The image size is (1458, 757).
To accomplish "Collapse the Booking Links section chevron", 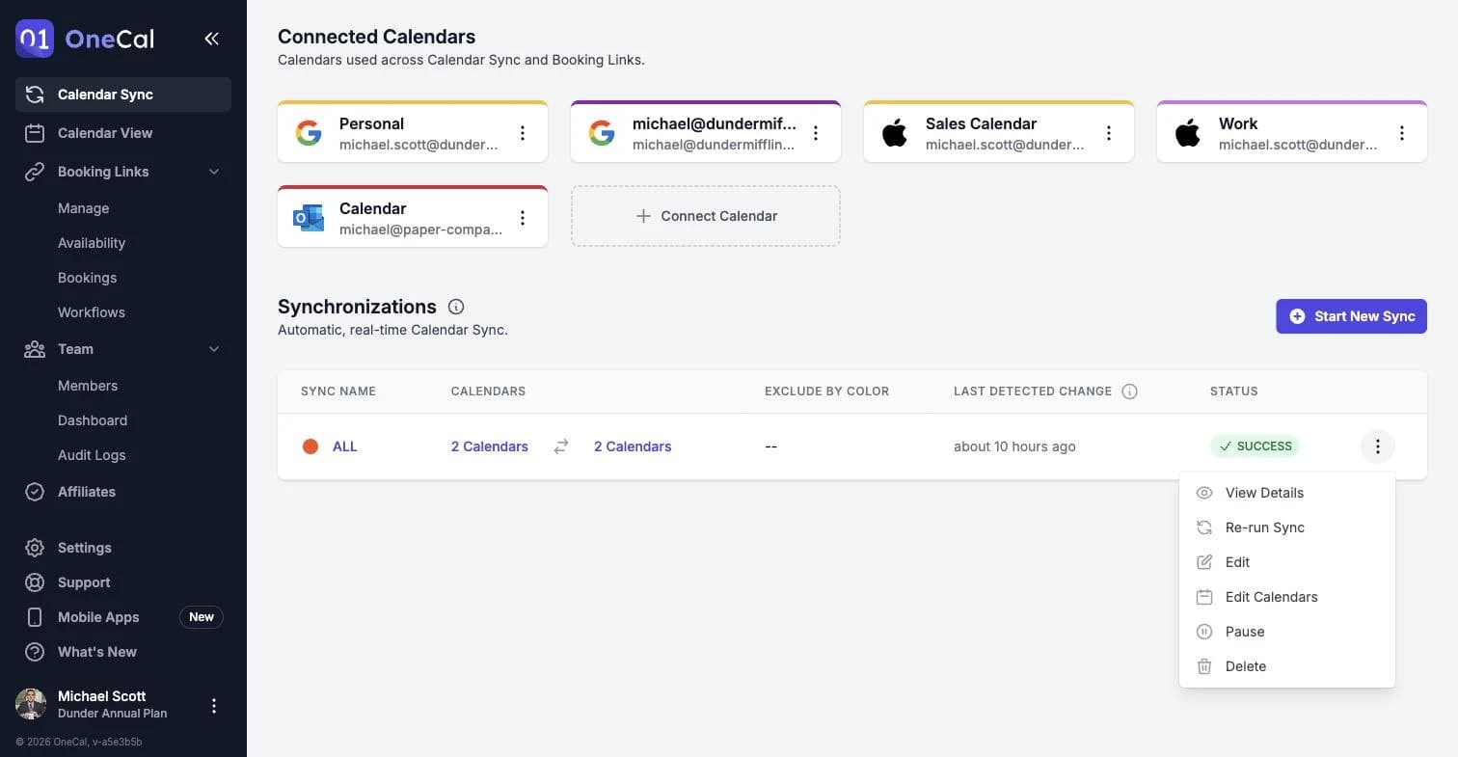I will click(x=214, y=172).
